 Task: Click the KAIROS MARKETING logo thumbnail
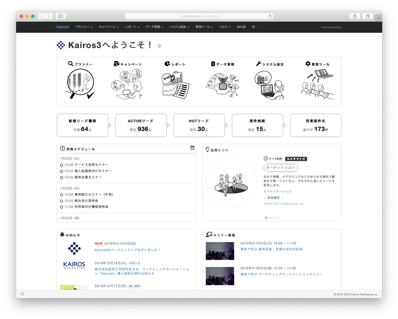[74, 265]
